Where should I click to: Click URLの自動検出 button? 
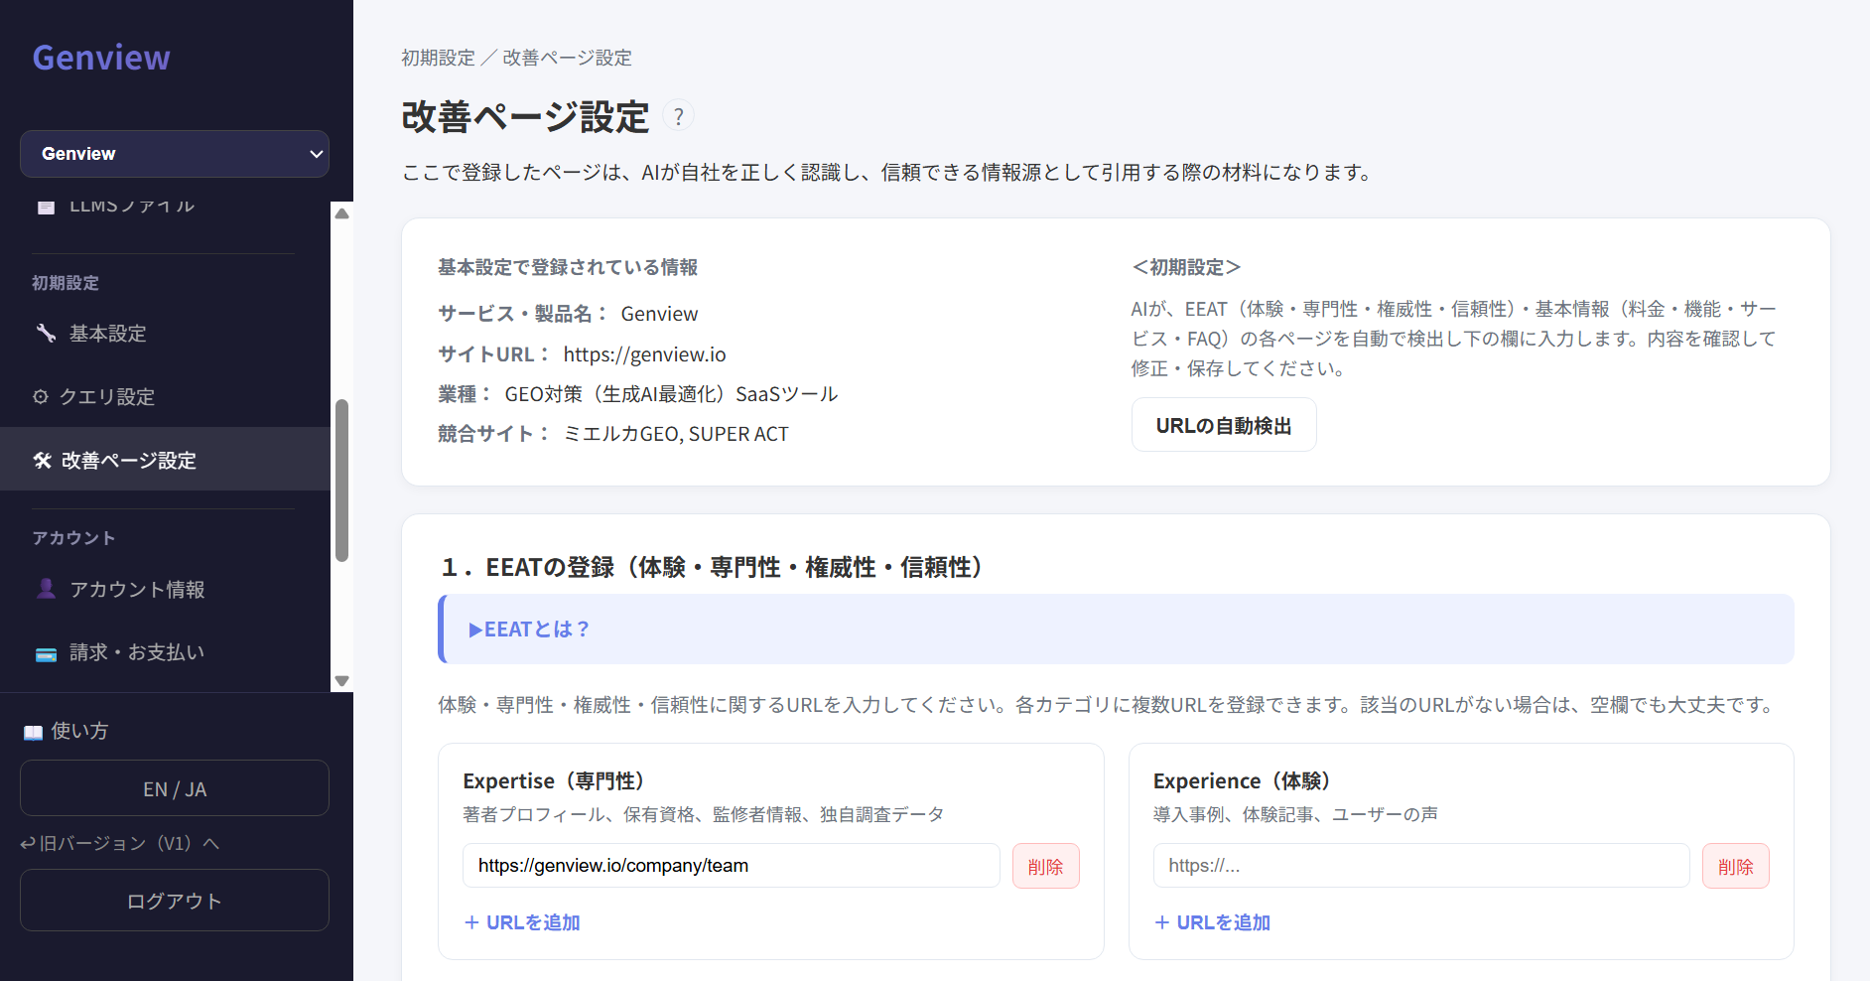[x=1224, y=425]
